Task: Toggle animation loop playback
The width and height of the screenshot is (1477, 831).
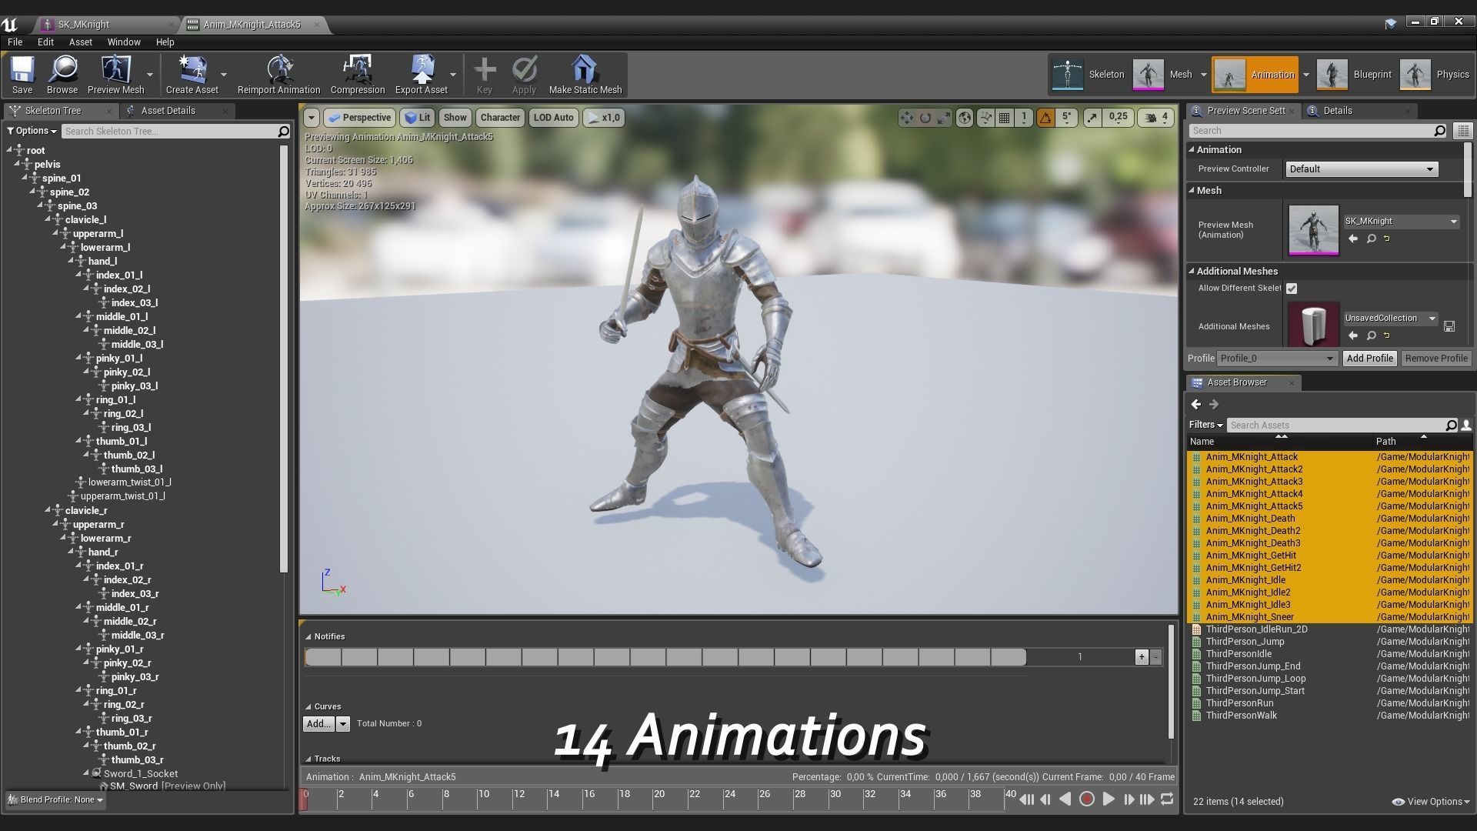Action: (x=1167, y=799)
